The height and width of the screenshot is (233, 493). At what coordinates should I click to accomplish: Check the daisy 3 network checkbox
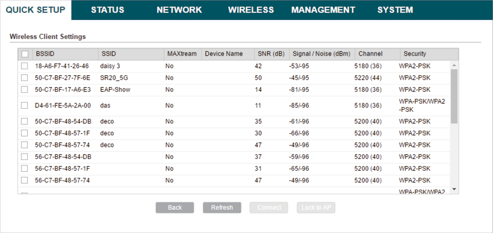pyautogui.click(x=24, y=66)
